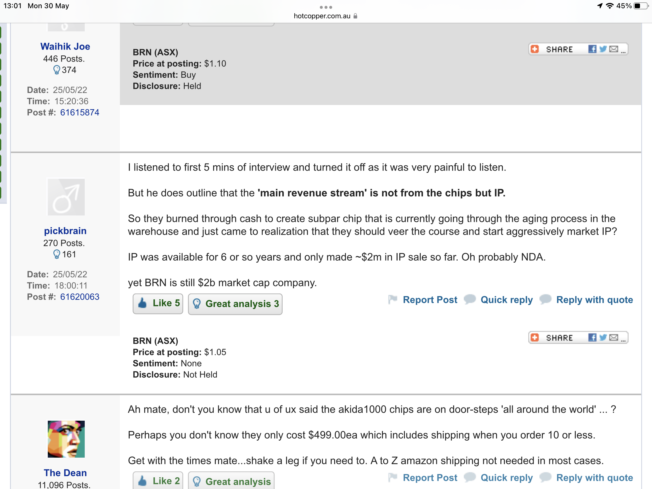Click the lightbulb icon beside Waihik Joe's 374
This screenshot has height=489, width=652.
click(56, 70)
